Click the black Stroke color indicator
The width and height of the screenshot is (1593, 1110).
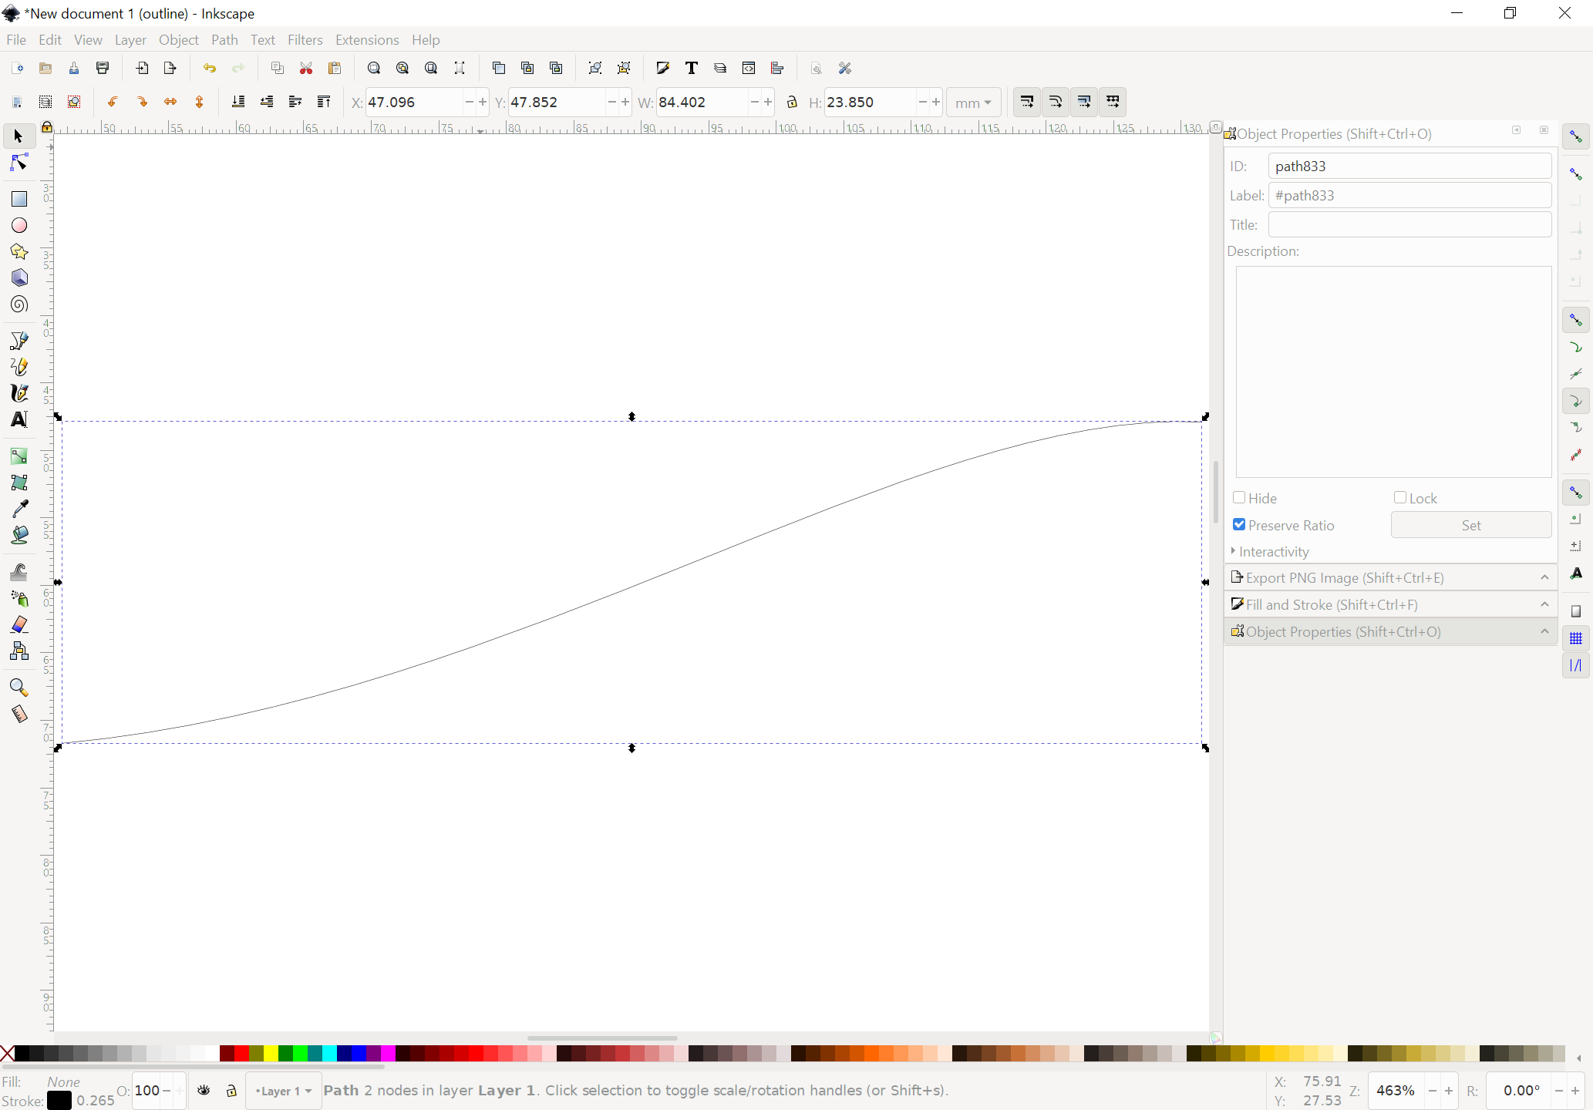tap(59, 1101)
